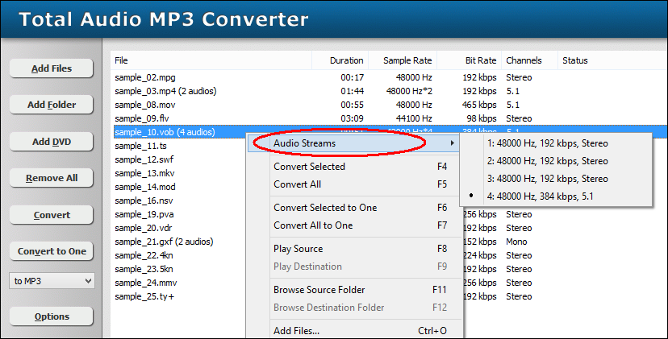Select the file sample_19.pva
This screenshot has height=339, width=668.
144,214
